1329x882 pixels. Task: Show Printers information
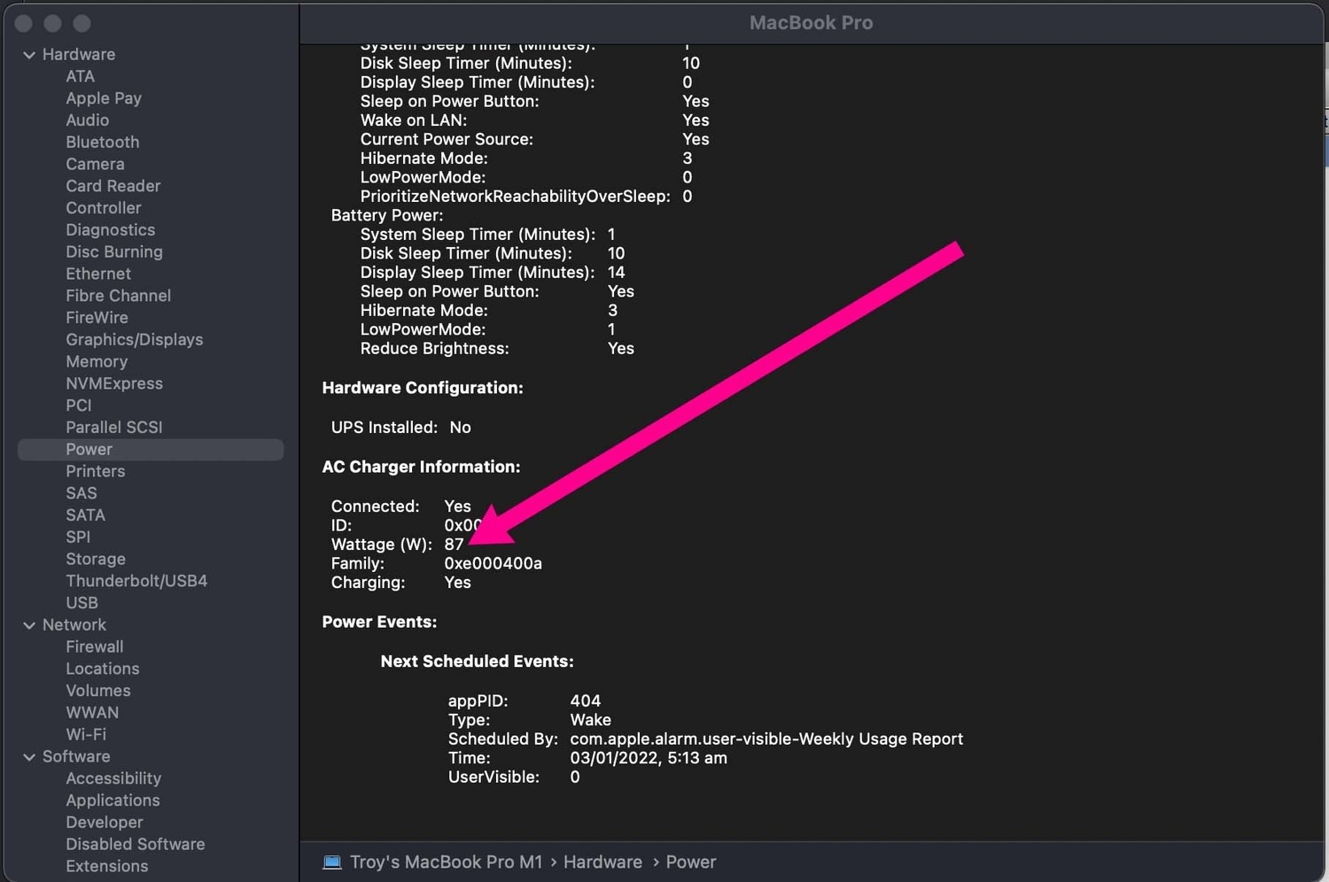pyautogui.click(x=95, y=471)
